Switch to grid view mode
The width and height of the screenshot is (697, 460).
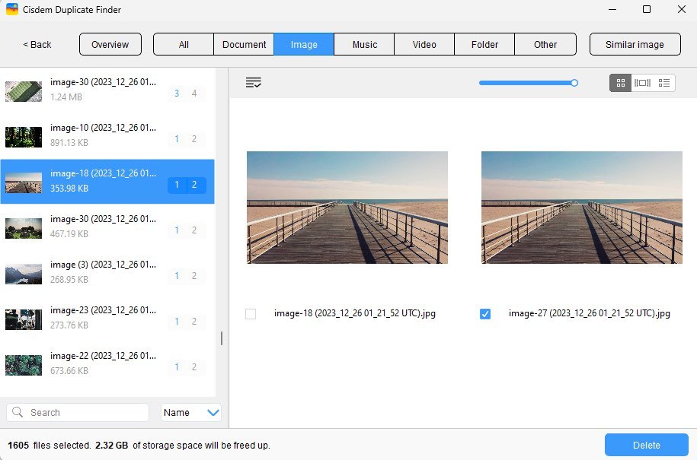tap(620, 82)
